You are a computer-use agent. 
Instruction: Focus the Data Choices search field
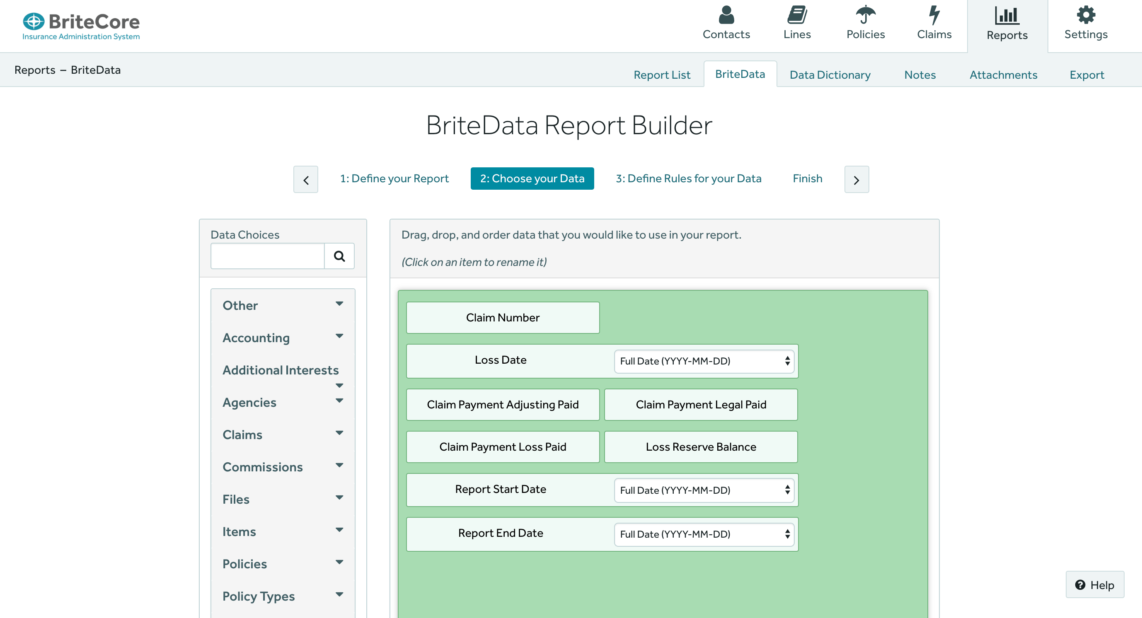[268, 256]
